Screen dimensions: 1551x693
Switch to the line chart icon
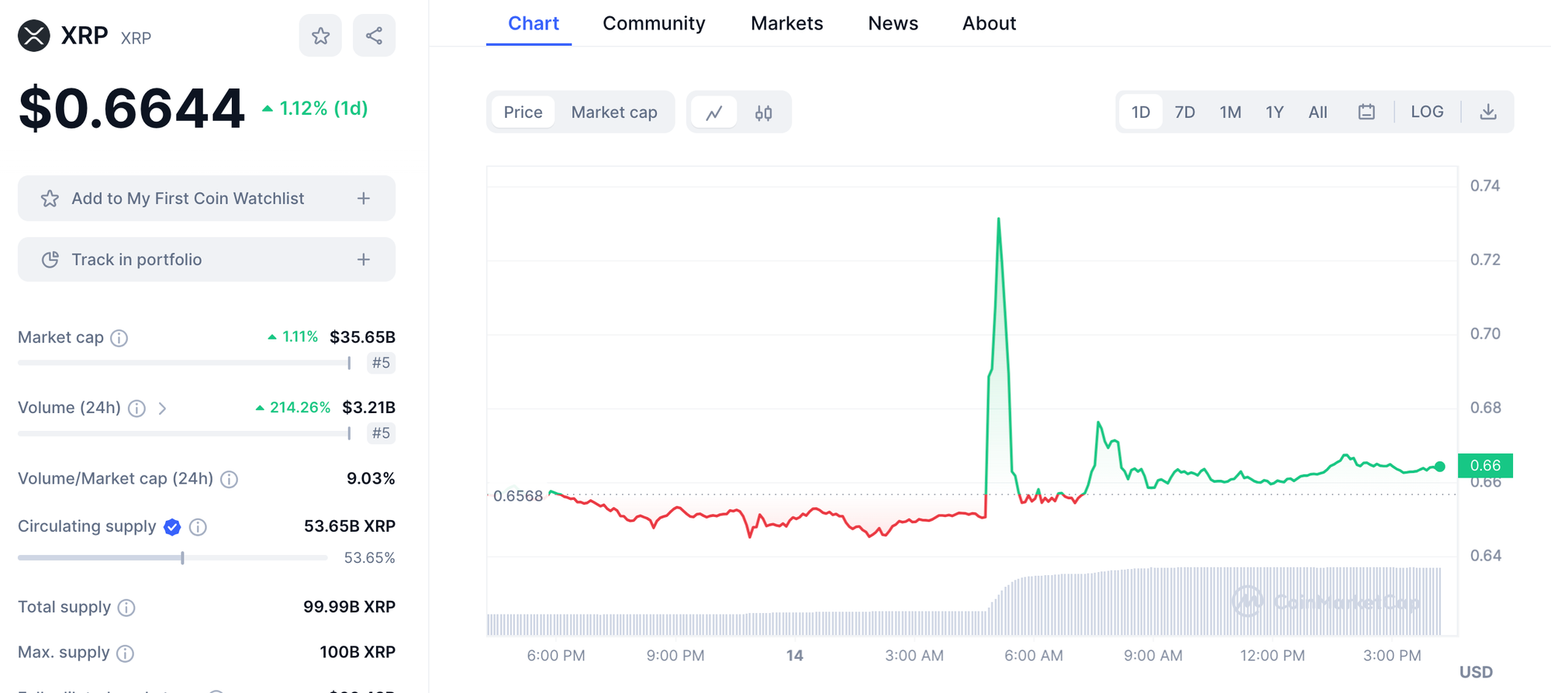(x=714, y=112)
